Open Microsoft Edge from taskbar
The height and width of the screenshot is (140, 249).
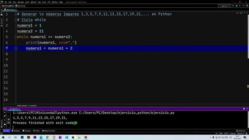click(41, 137)
